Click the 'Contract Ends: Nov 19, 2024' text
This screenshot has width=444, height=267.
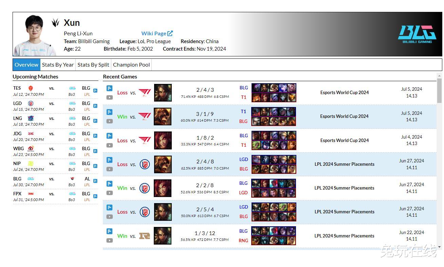click(195, 49)
